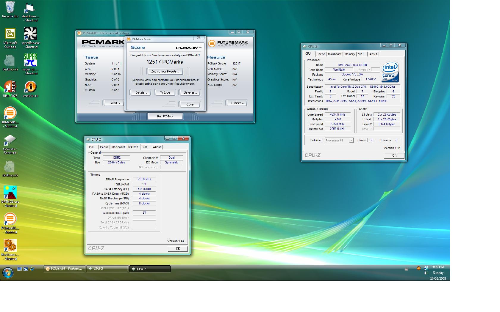Switch to About tab in right CPU-Z window
This screenshot has width=500, height=312.
pos(373,54)
